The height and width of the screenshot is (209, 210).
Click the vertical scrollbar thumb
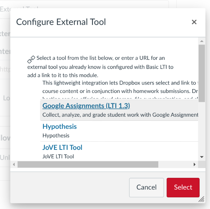202,73
